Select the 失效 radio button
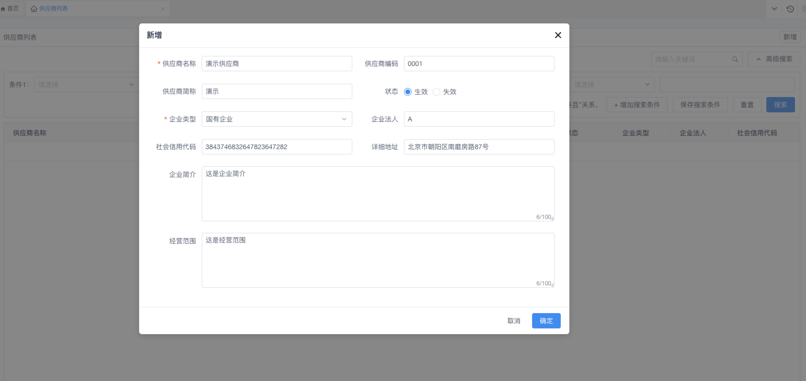806x381 pixels. (x=436, y=92)
